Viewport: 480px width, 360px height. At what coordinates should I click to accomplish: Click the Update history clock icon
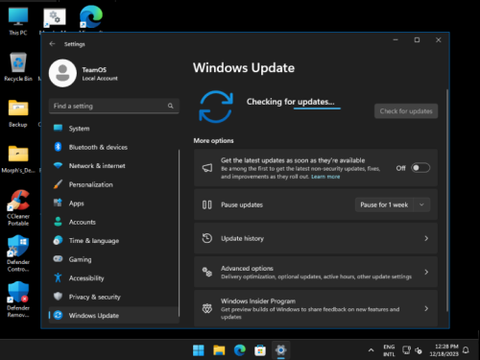pos(207,238)
